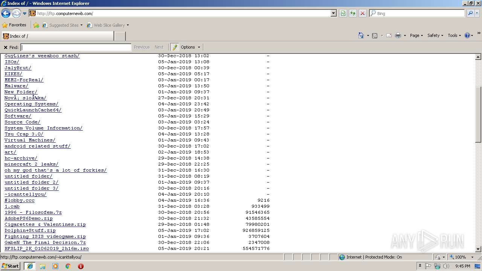This screenshot has width=482, height=271.
Task: Open the ~icanttellyou/ folder link
Action: click(25, 194)
